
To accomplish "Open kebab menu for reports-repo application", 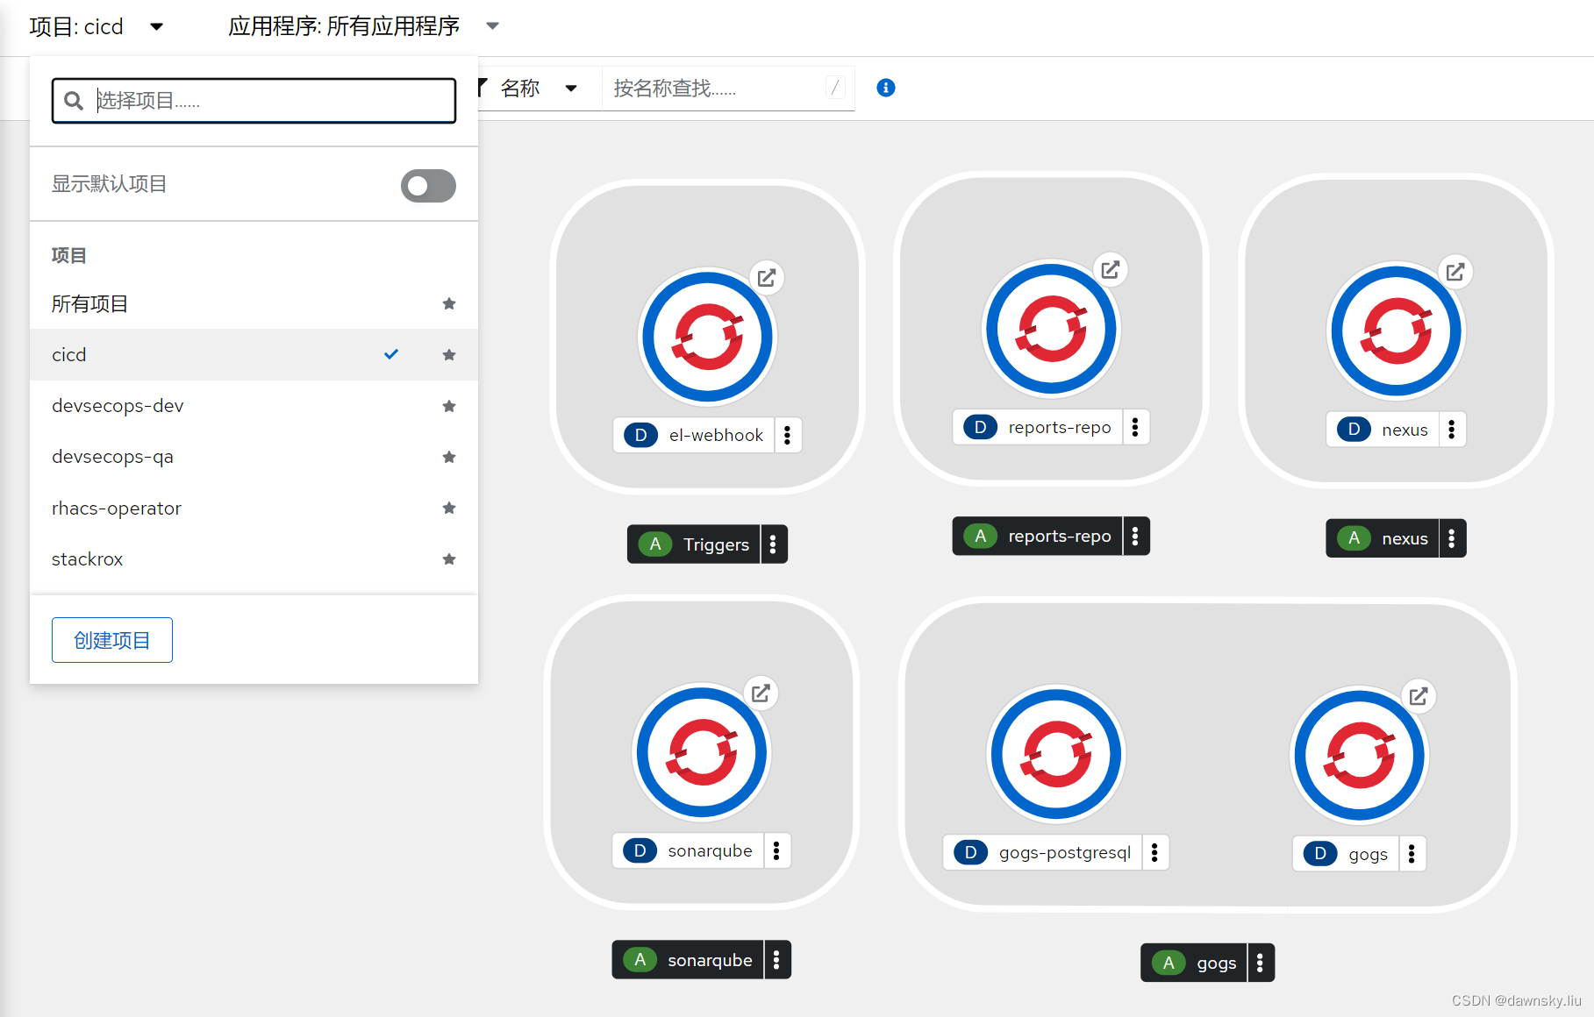I will [1135, 536].
